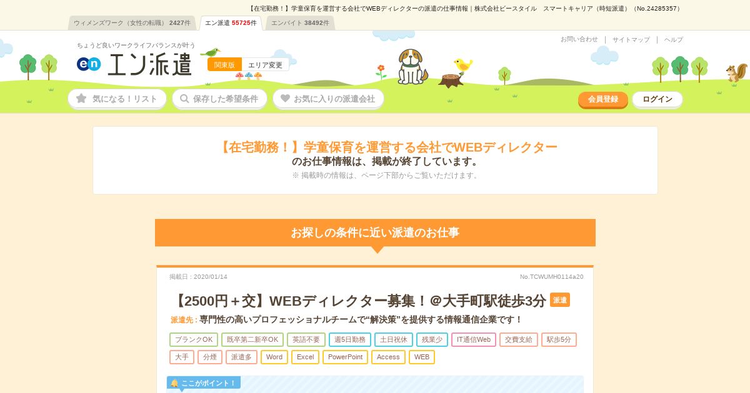Screen dimensions: 750x393
Task: Open the 気になる！リスト button
Action: (117, 99)
